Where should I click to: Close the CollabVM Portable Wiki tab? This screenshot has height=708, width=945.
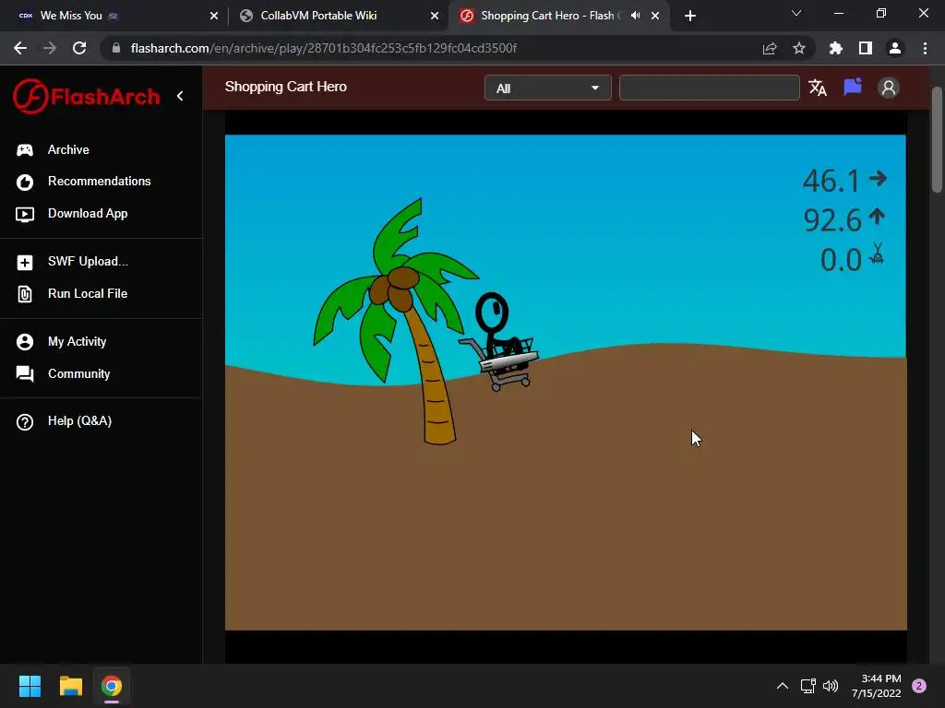coord(435,16)
